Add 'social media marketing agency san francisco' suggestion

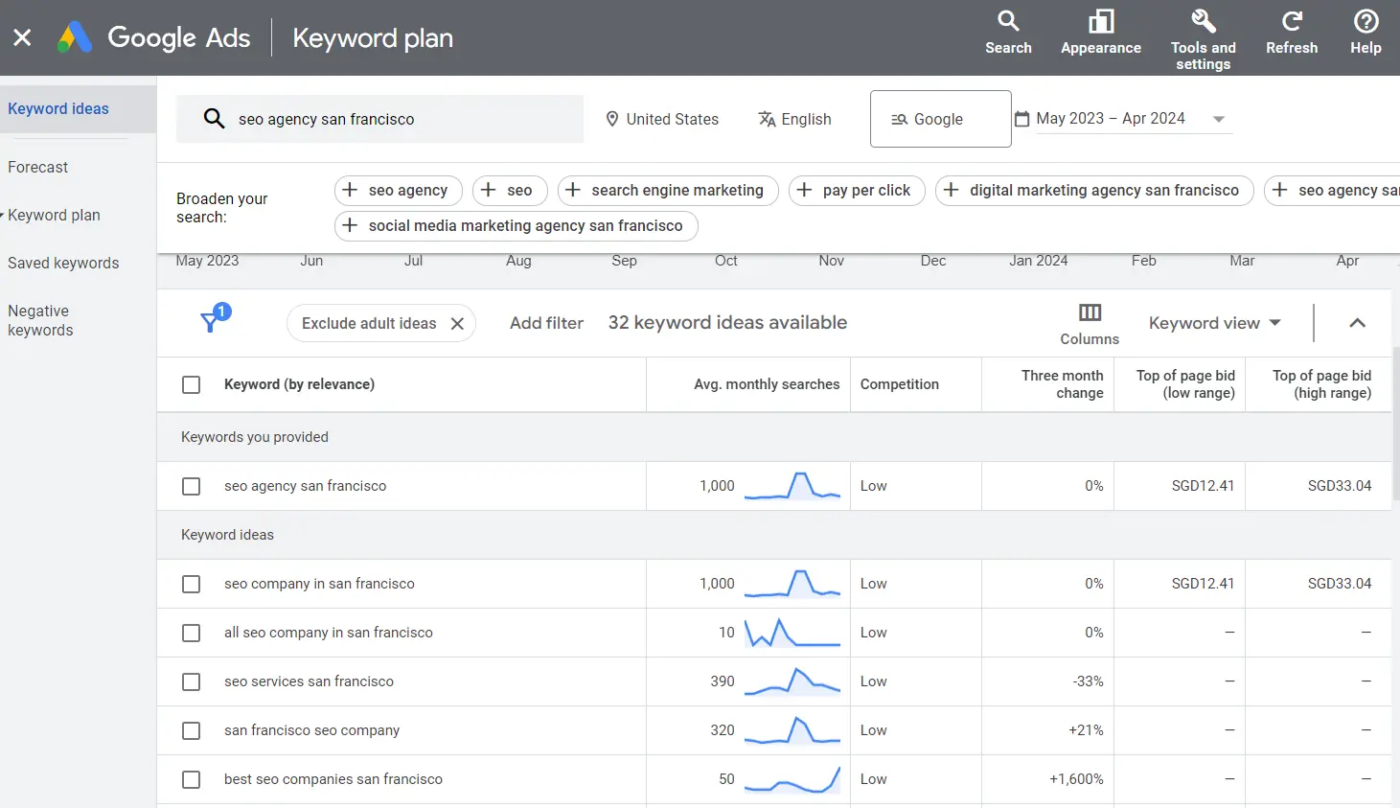coord(516,226)
